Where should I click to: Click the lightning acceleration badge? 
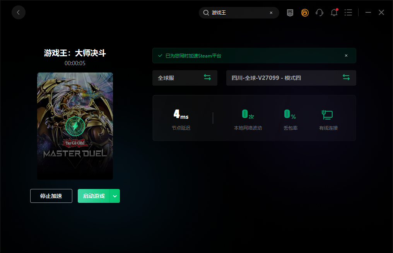tap(75, 126)
